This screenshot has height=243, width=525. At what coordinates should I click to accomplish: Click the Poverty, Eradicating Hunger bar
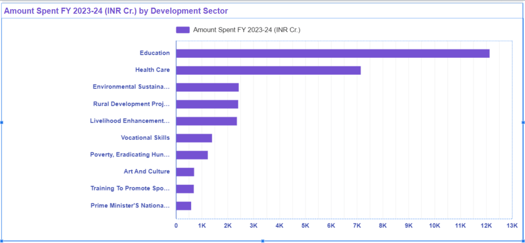click(x=192, y=155)
